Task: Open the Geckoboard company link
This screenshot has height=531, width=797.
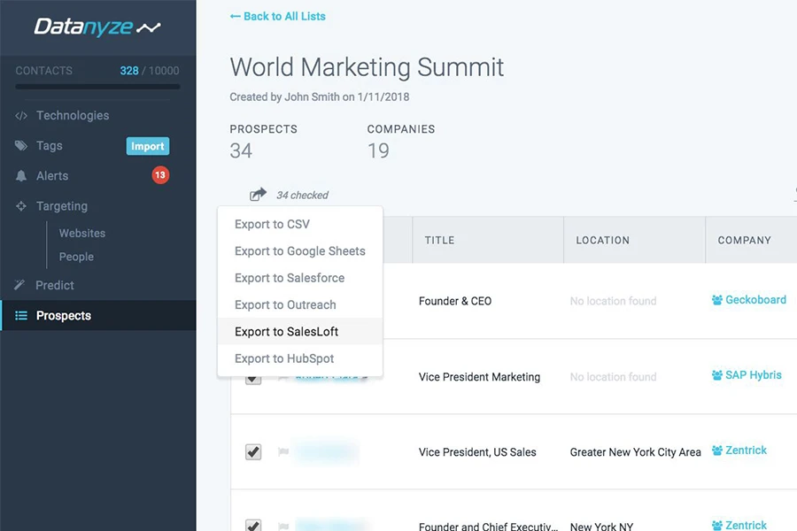Action: pyautogui.click(x=755, y=300)
